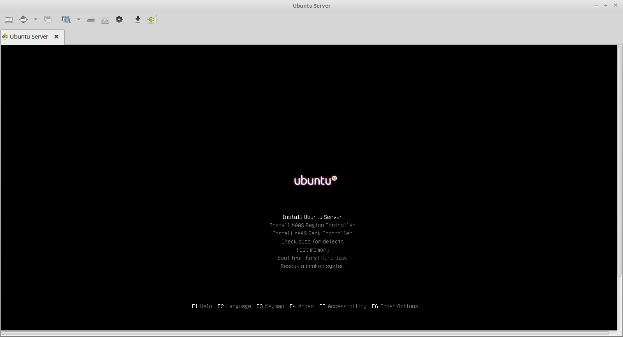Select Boot from first hard disk

coord(312,258)
